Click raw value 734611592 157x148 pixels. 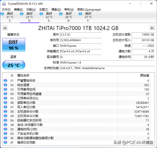[142, 116]
